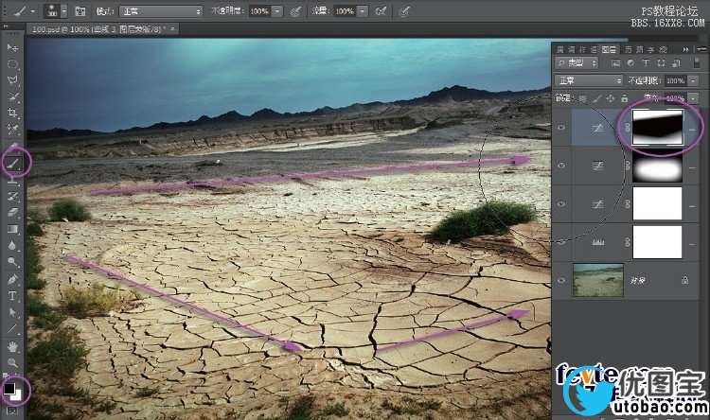Open the layer blend mode dropdown
This screenshot has width=710, height=420.
pos(589,80)
